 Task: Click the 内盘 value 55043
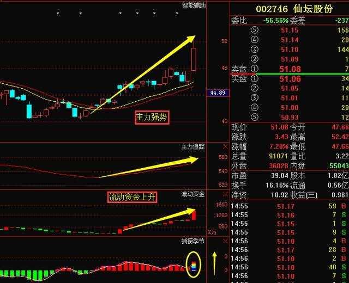tap(339, 165)
